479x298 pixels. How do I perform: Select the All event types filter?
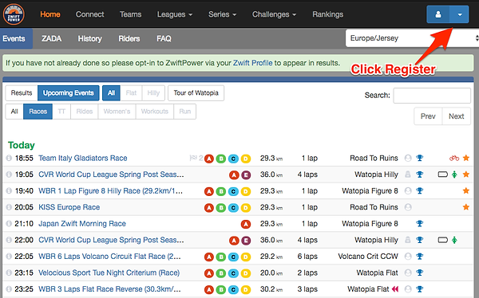tap(14, 112)
